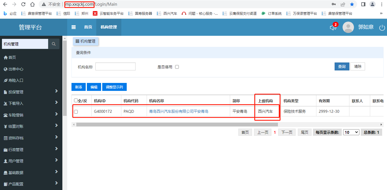Image resolution: width=387 pixels, height=190 pixels.
Task: Click the 尾页 pager button
Action: point(305,132)
